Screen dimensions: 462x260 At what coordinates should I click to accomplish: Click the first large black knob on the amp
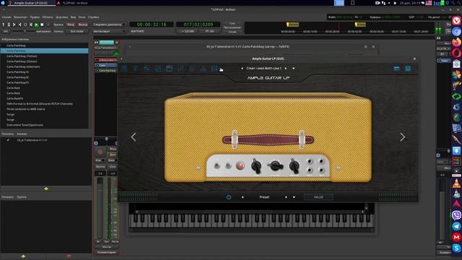click(x=256, y=166)
